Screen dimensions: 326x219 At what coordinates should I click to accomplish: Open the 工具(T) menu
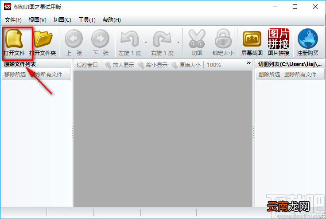click(87, 20)
